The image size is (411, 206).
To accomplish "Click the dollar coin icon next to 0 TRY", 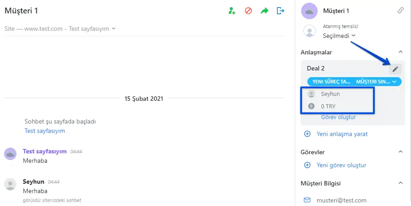I will (311, 106).
